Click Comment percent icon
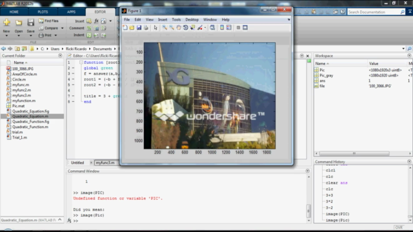Viewport: 413px width, 232px height. tap(89, 28)
